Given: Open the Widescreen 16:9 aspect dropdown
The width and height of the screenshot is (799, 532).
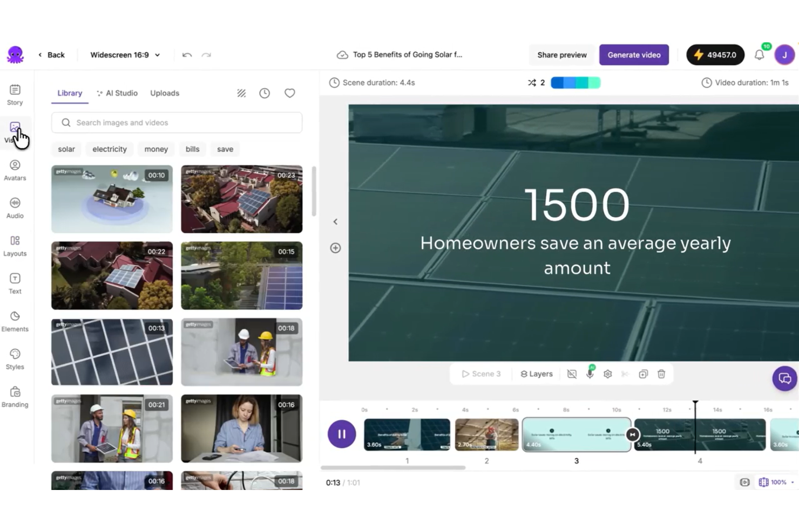Looking at the screenshot, I should 125,55.
